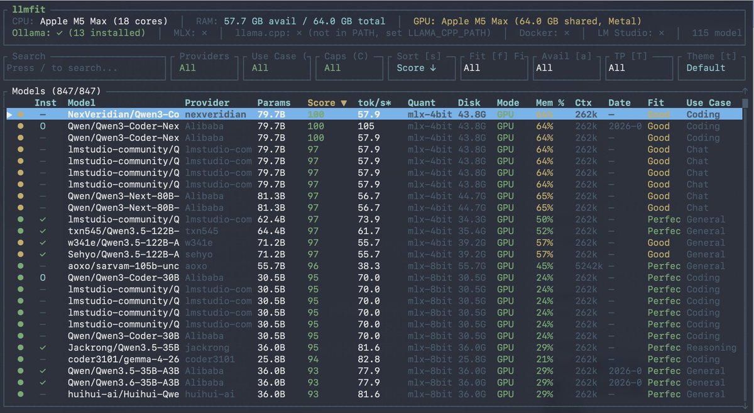
Task: Open the Use Case filter dropdown
Action: pyautogui.click(x=276, y=67)
